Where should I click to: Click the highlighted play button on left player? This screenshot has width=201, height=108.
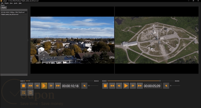coord(44,86)
